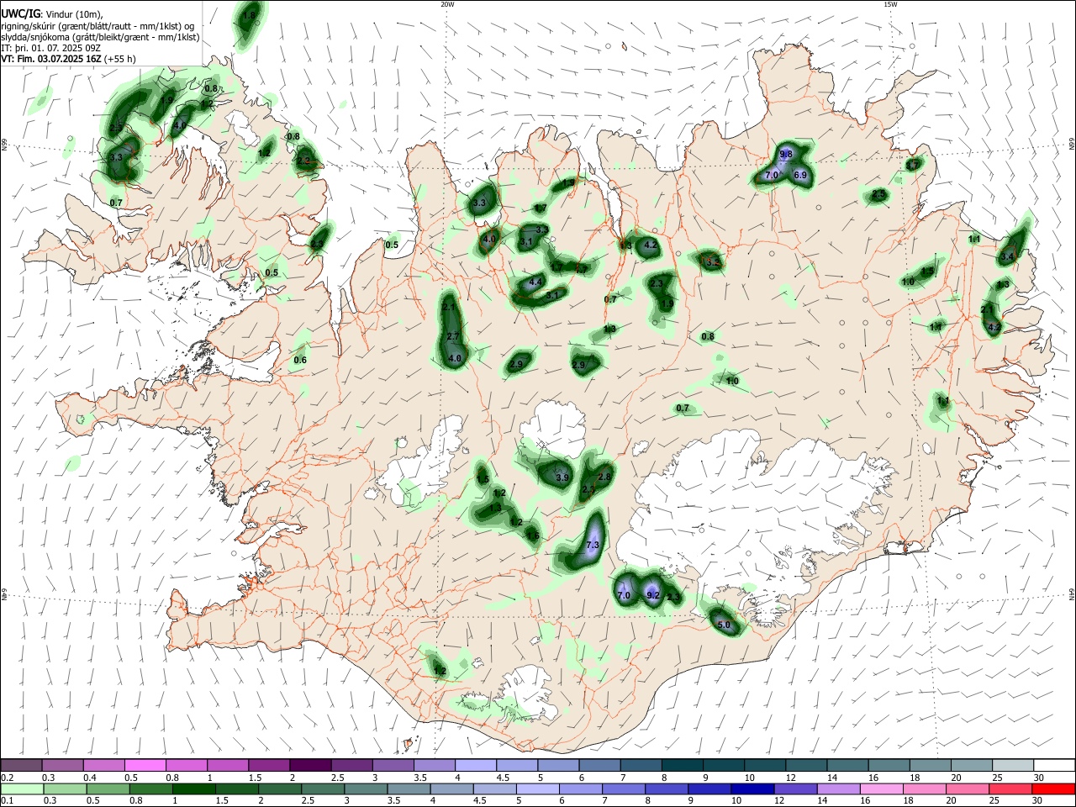This screenshot has width=1076, height=807.
Task: Click the 6.9 precipitation value label
Action: click(800, 176)
